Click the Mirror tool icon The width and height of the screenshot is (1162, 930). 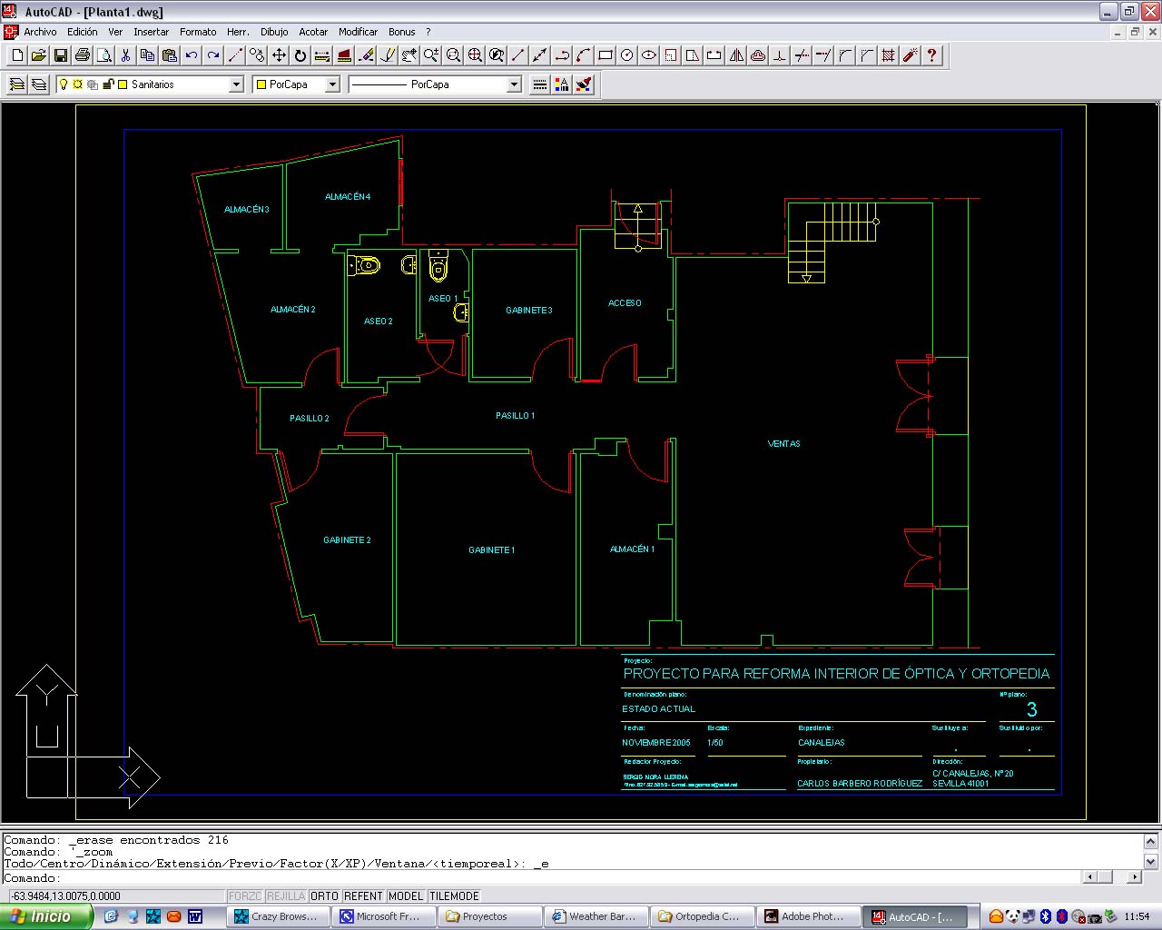[736, 55]
